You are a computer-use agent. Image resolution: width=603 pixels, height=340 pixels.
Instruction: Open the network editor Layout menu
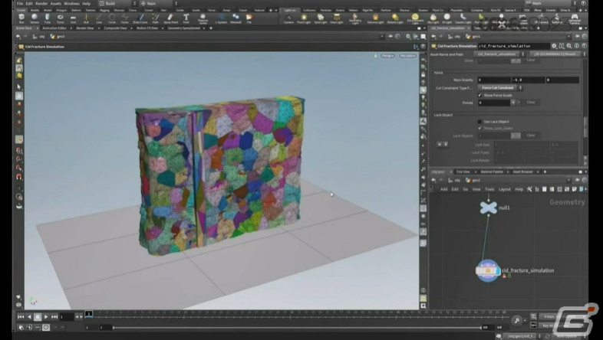[505, 189]
